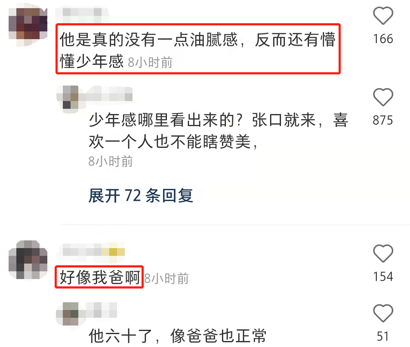This screenshot has height=347, width=410.
Task: Select the comment 他是真的没有一点油腻感
Action: [x=197, y=50]
